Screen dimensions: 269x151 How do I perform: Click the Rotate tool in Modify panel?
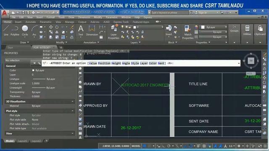(x=57, y=27)
